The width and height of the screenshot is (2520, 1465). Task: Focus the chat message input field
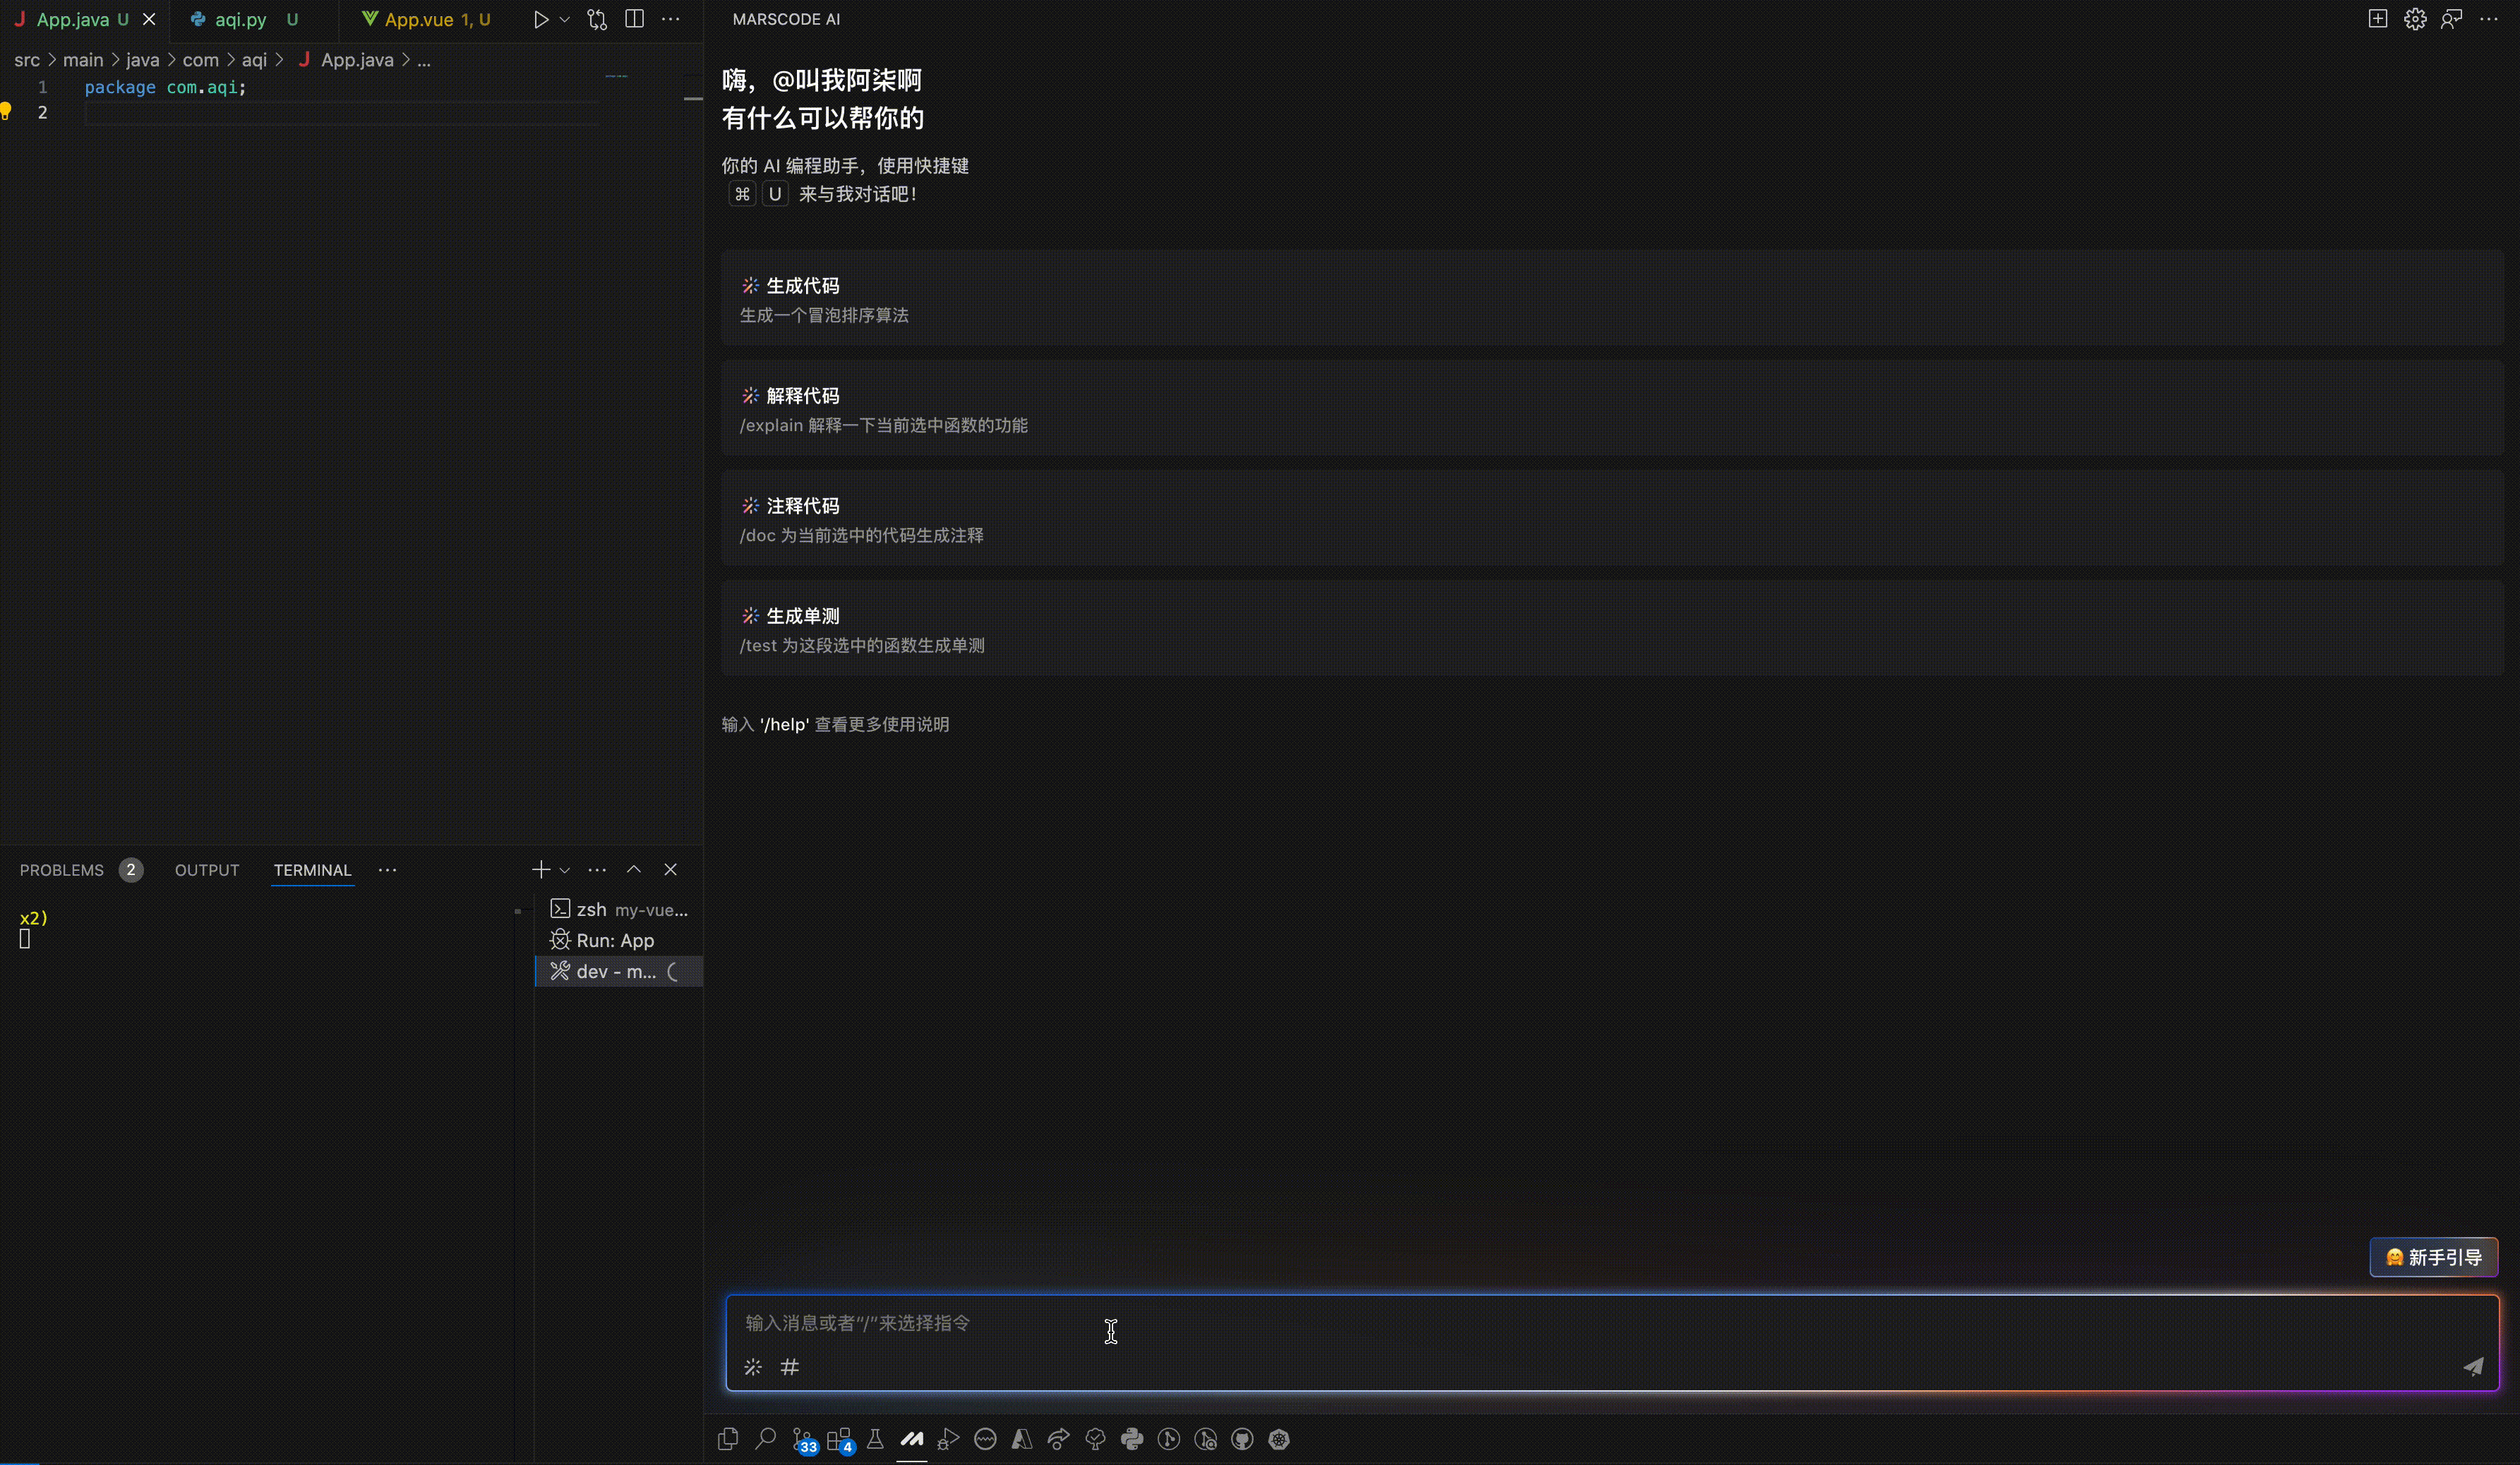[1500, 1323]
